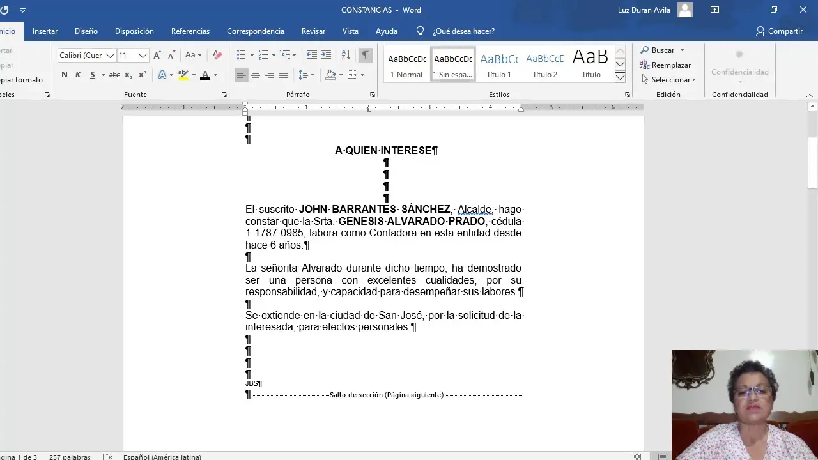Open the Insertar ribbon tab

45,31
